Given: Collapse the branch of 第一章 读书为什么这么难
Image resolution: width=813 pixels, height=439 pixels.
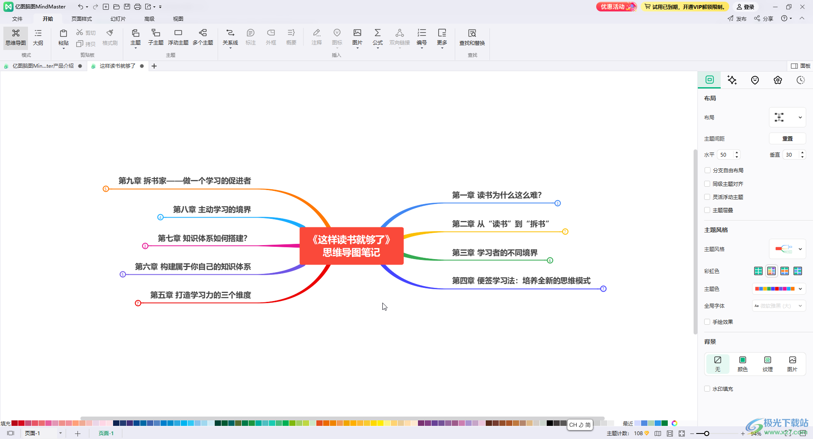Looking at the screenshot, I should (558, 203).
